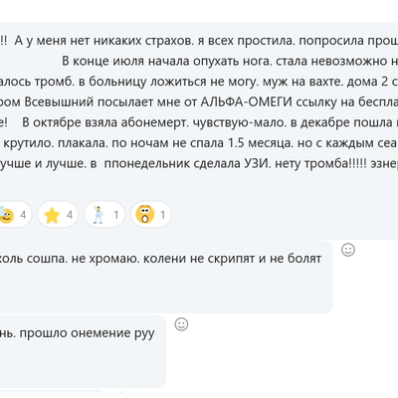Click the partially visible smiling face reaction

(x=6, y=215)
